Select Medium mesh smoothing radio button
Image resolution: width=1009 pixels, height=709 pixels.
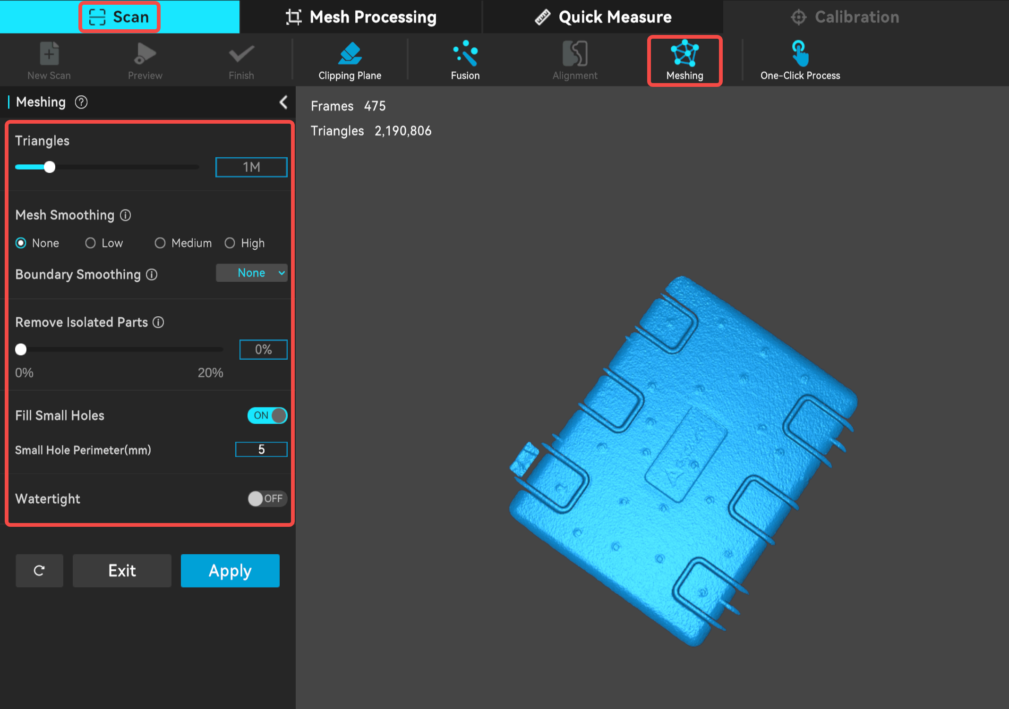coord(160,243)
